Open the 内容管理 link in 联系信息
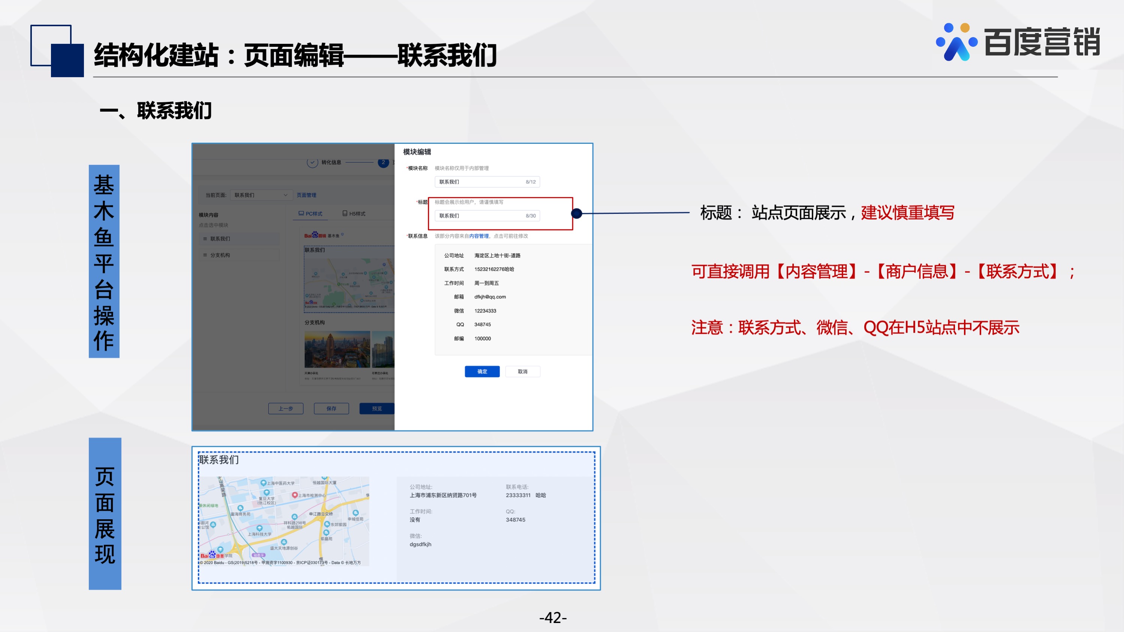 point(479,236)
